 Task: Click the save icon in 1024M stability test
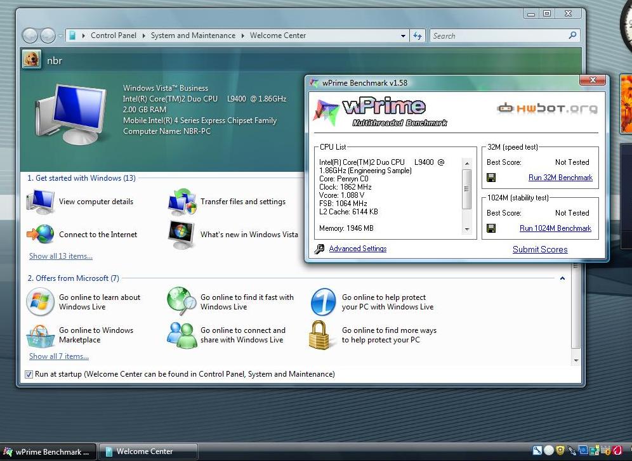click(491, 228)
